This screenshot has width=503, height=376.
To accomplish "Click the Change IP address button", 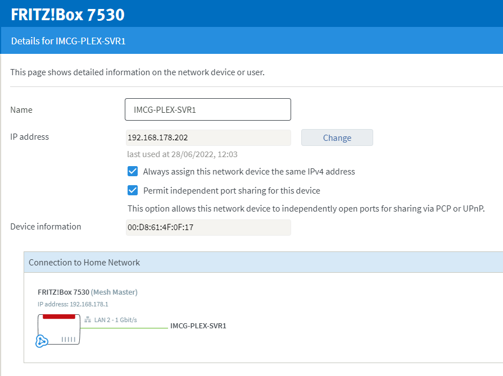I will point(337,137).
